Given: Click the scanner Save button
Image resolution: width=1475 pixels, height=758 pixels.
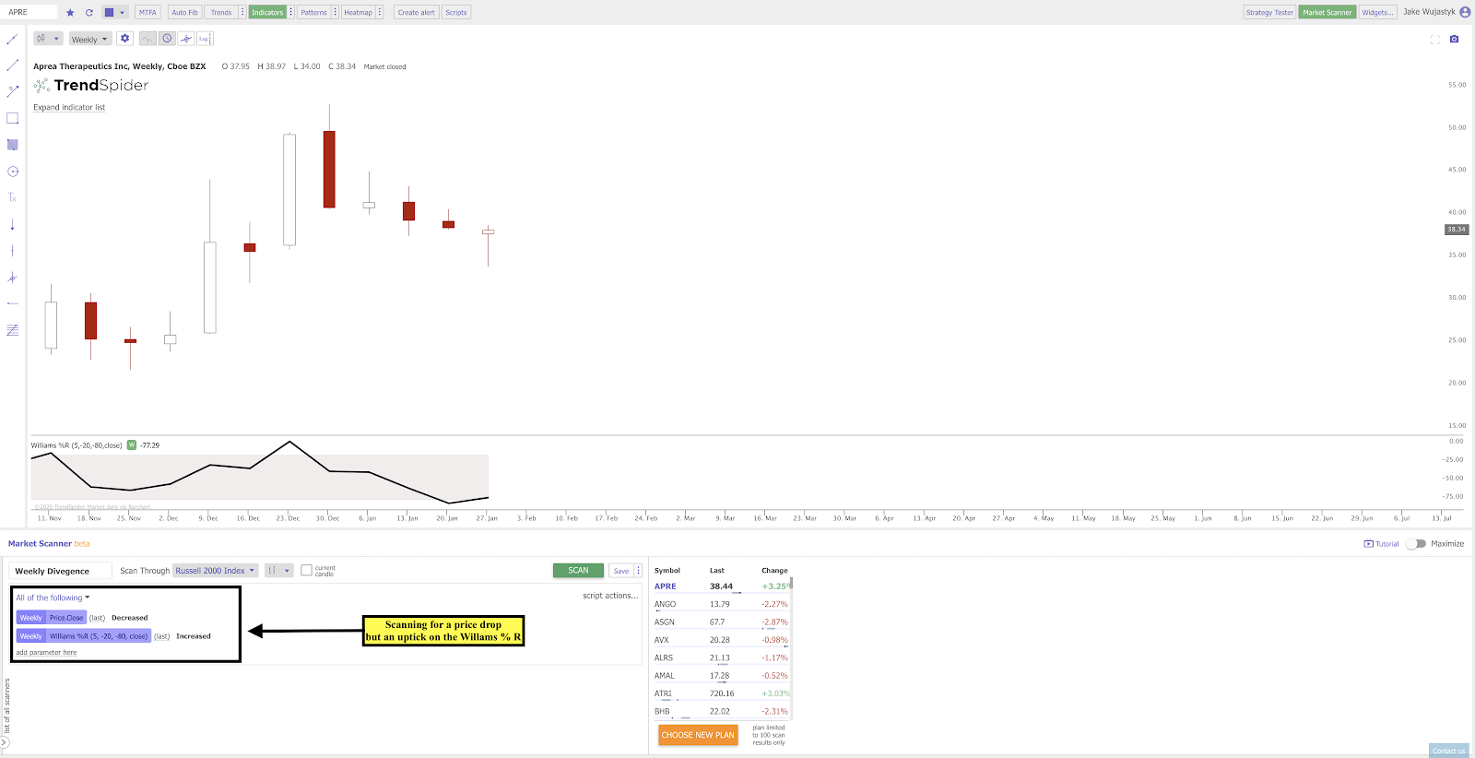Looking at the screenshot, I should pyautogui.click(x=621, y=571).
